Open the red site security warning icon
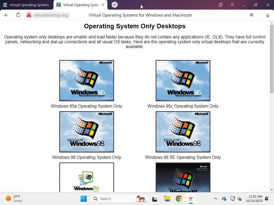Image resolution: width=274 pixels, height=205 pixels. 29,15
